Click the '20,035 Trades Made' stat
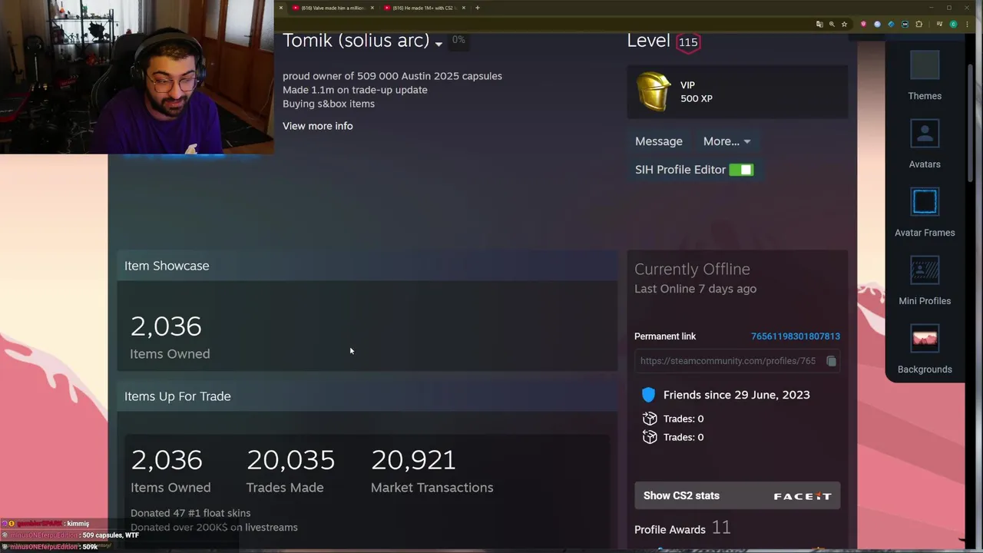 click(x=290, y=471)
